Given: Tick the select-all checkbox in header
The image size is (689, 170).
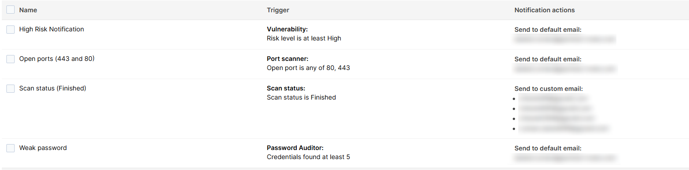Looking at the screenshot, I should (11, 10).
